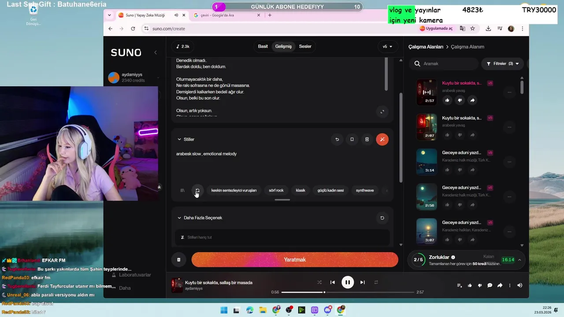
Task: Collapse the Daha Fazla Seçenek section
Action: (x=179, y=217)
